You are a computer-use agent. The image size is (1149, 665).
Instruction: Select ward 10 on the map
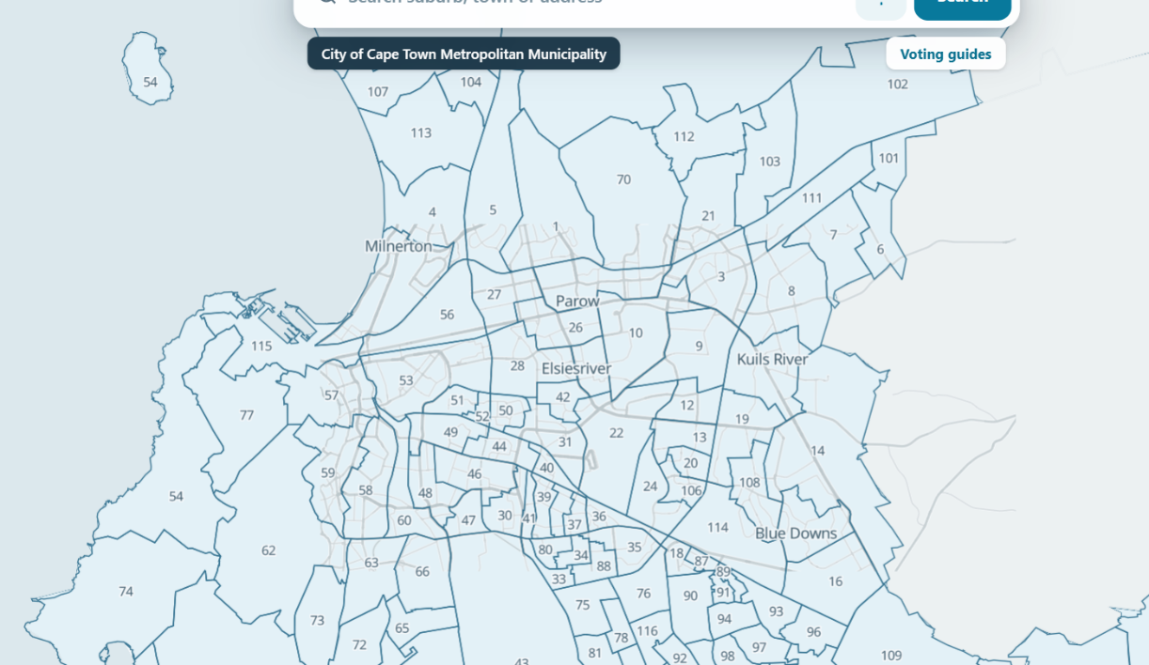coord(636,333)
